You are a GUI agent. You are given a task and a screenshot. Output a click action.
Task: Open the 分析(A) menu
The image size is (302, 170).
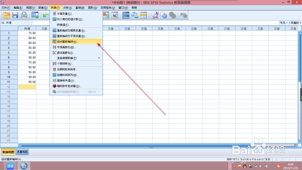pyautogui.click(x=67, y=8)
